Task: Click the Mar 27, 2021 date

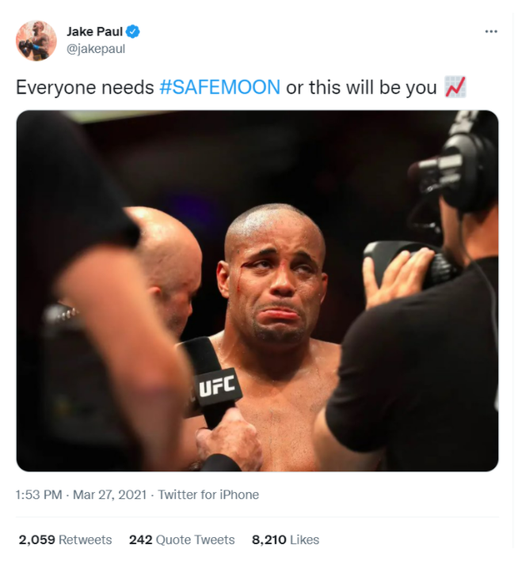Action: pyautogui.click(x=109, y=495)
